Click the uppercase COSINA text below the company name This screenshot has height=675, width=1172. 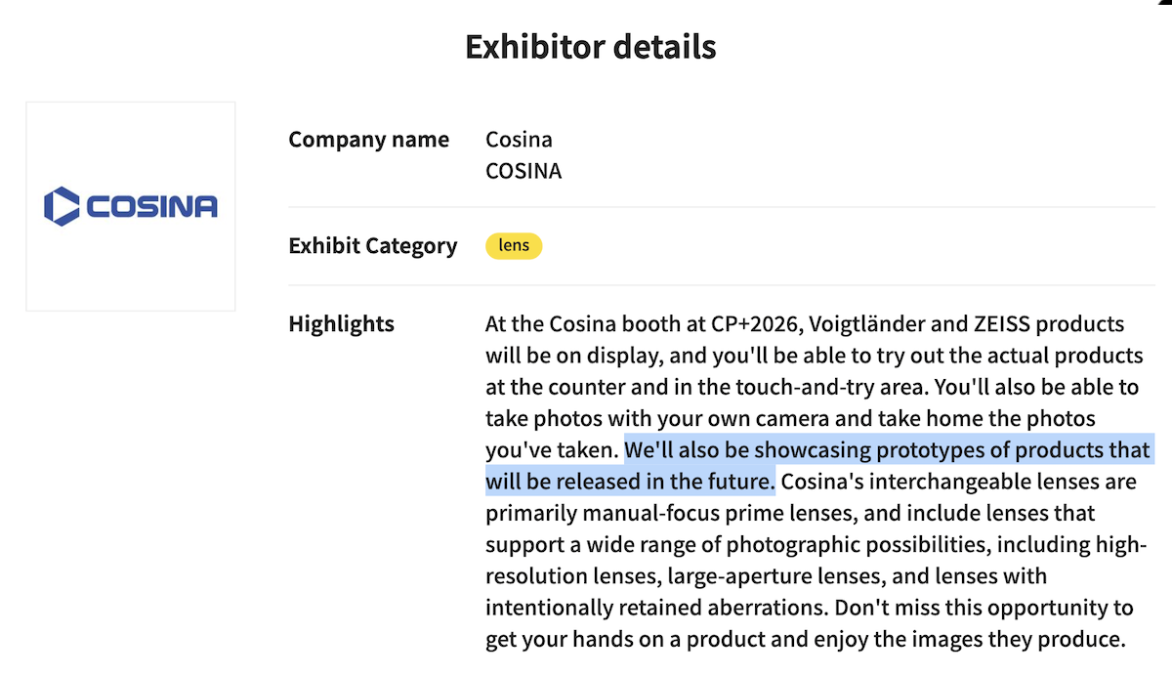coord(523,171)
